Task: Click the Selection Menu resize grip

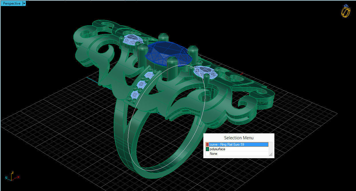Action: pyautogui.click(x=270, y=155)
